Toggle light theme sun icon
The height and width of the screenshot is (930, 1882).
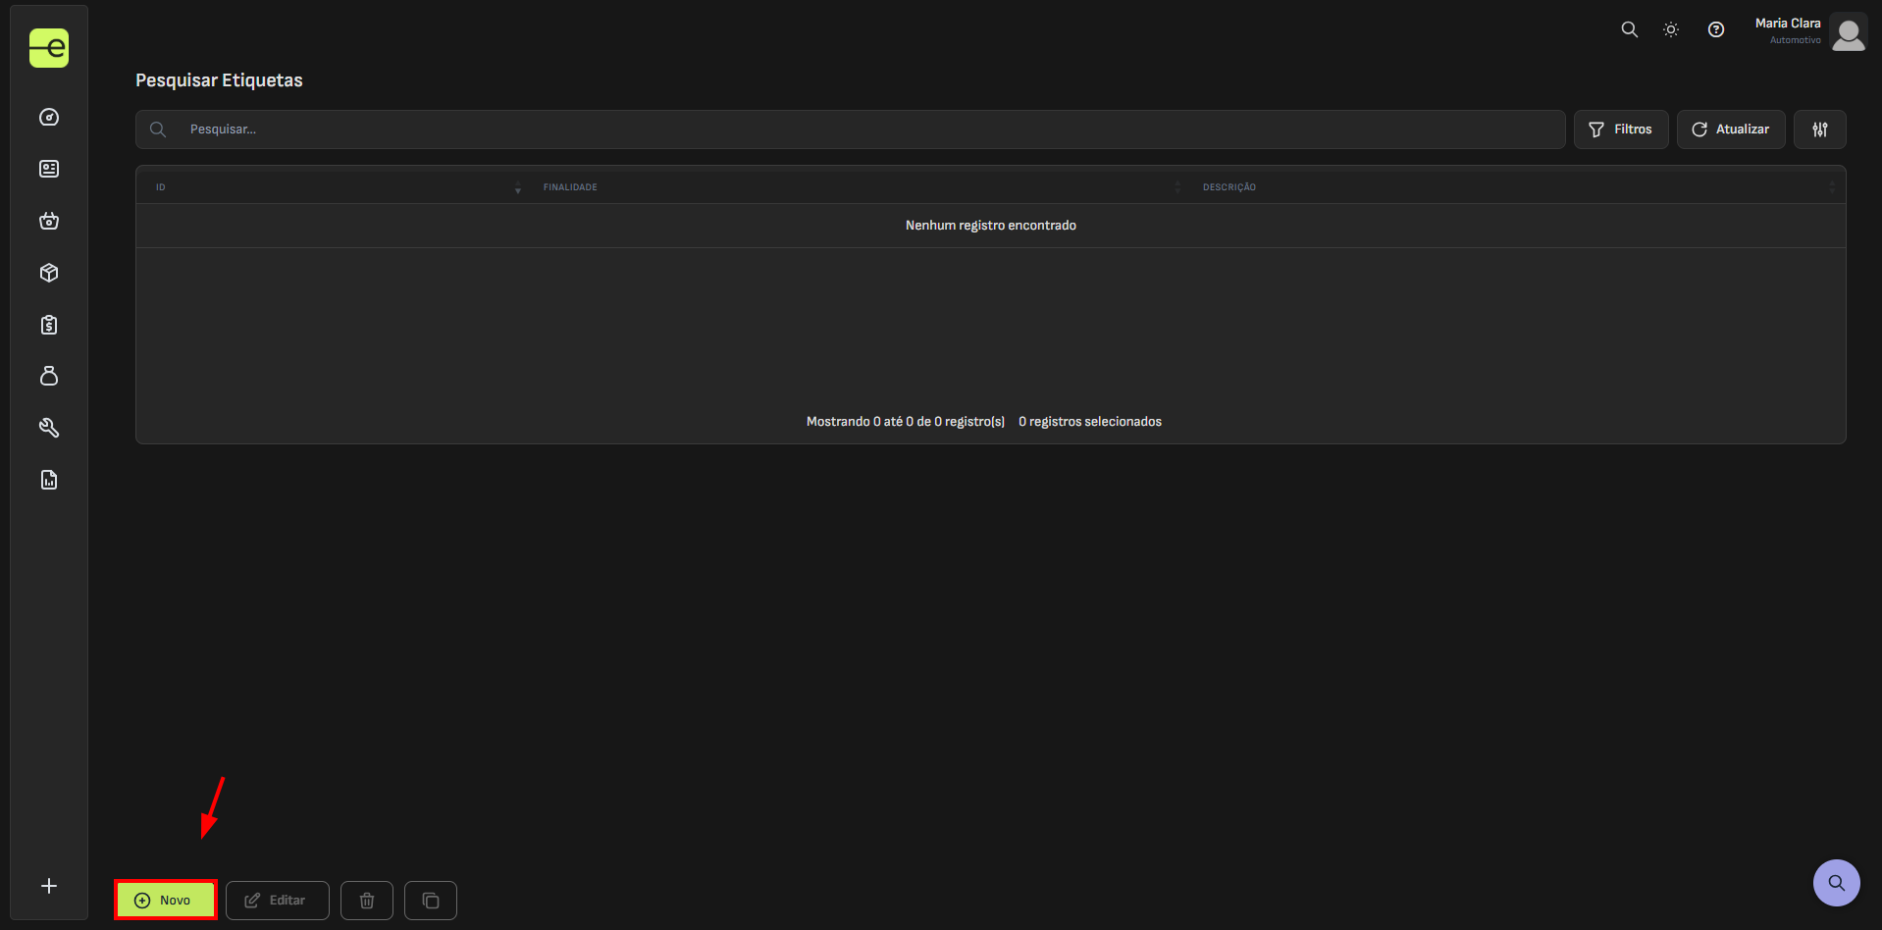click(x=1671, y=29)
